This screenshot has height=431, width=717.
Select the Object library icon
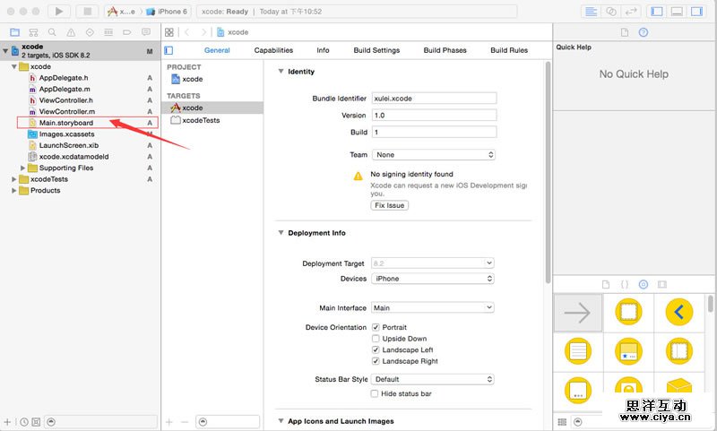tap(643, 284)
